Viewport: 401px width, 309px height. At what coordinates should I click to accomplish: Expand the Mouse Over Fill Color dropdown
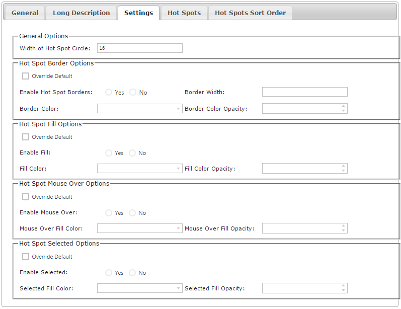[x=140, y=228]
